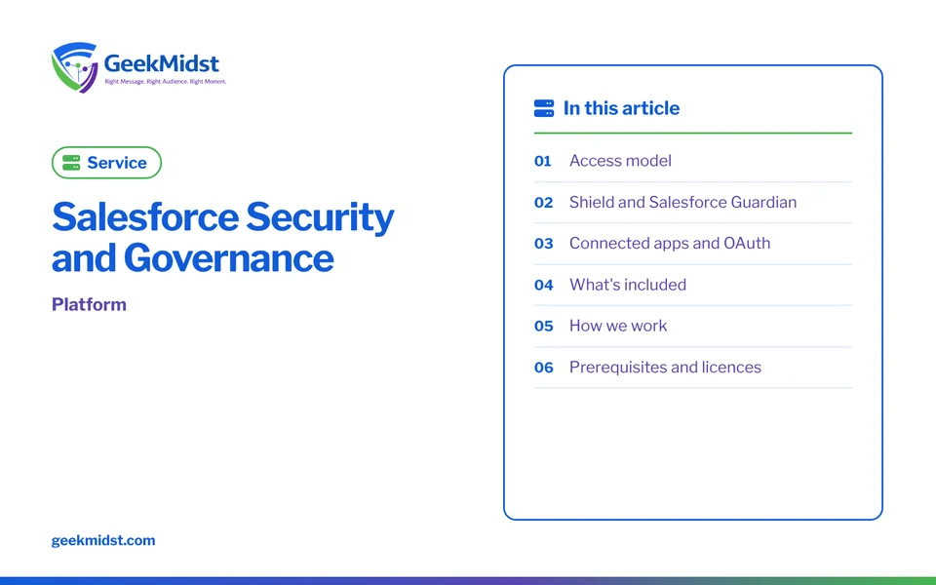Open the Access model section
Viewport: 936px width, 585px height.
tap(620, 161)
